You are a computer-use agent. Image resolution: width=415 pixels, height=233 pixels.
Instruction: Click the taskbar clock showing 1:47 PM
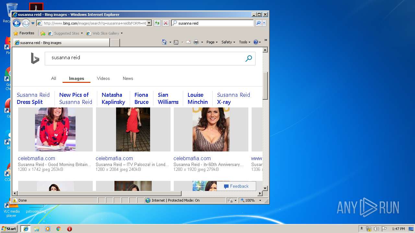click(398, 229)
